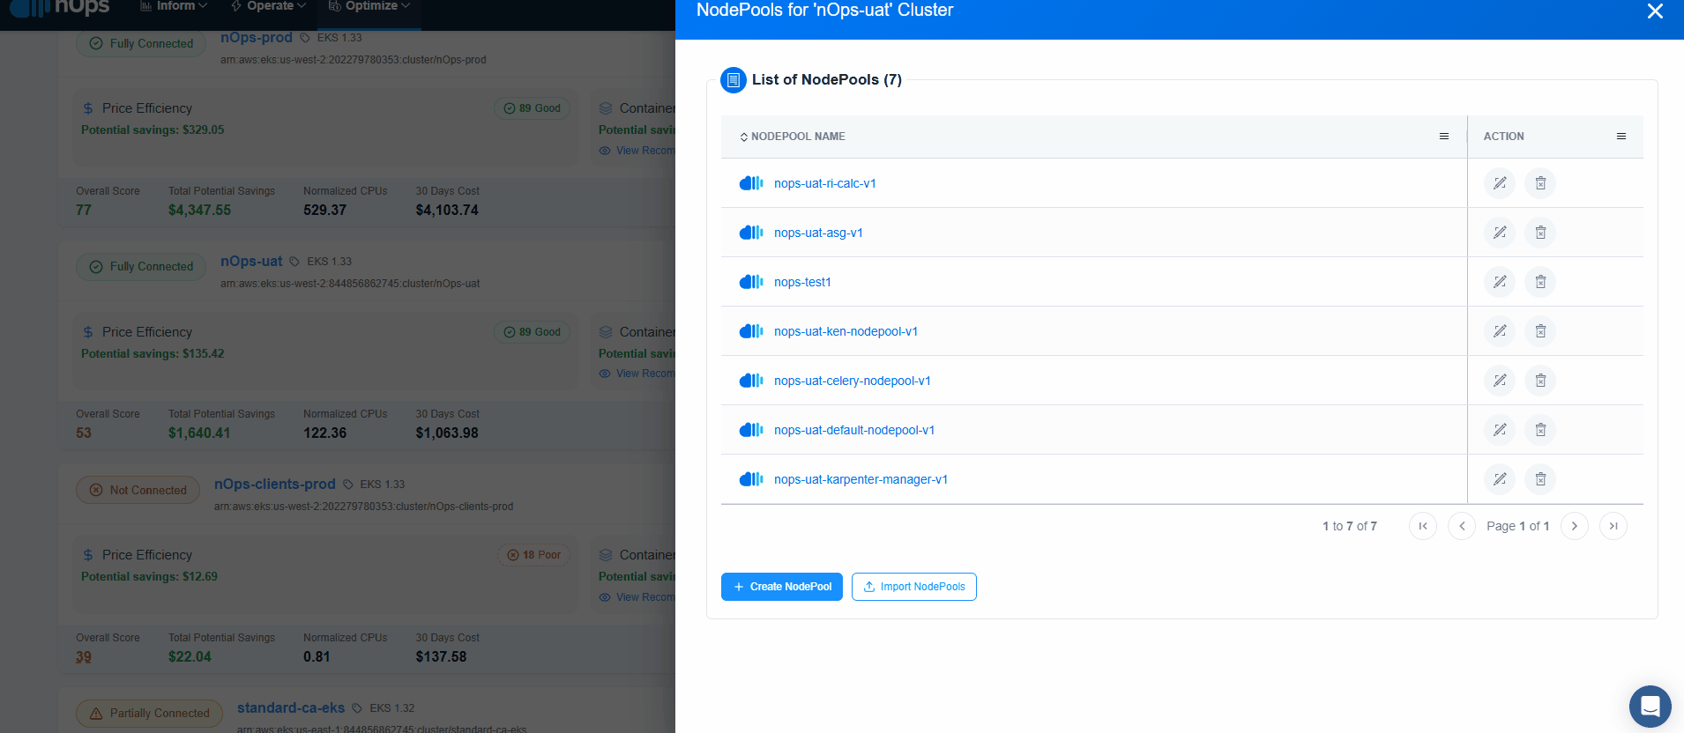Close the NodePools panel

1655,11
